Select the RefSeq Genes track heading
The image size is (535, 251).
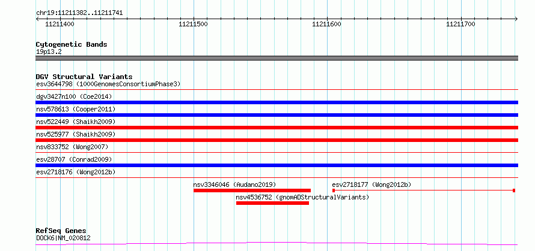[61, 231]
